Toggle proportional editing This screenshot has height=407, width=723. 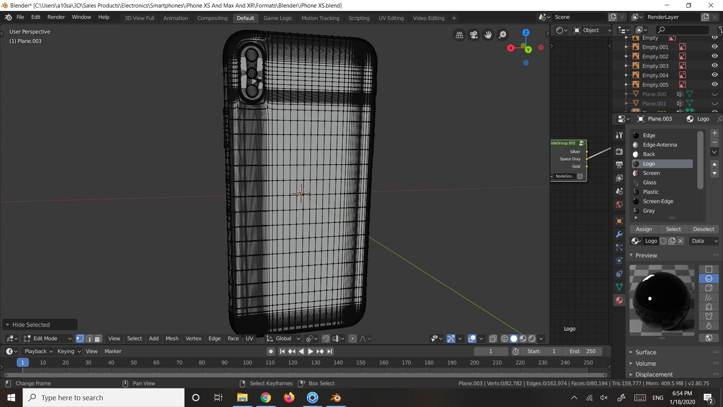(x=352, y=339)
